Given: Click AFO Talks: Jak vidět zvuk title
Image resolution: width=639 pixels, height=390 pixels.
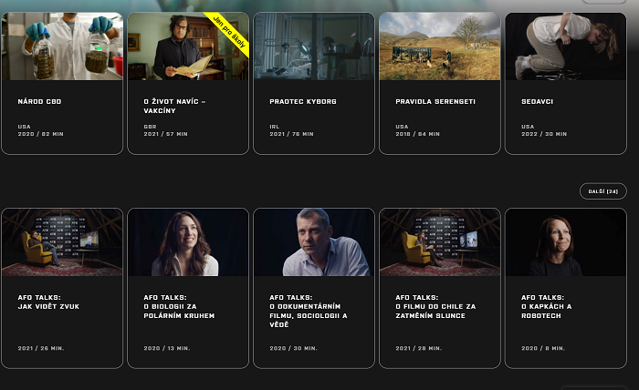Looking at the screenshot, I should (x=48, y=303).
